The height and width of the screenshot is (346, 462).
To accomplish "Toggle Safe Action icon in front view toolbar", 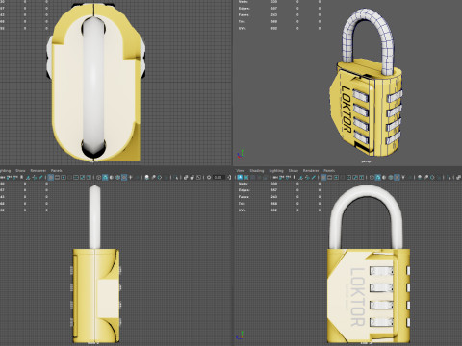I will 355,177.
